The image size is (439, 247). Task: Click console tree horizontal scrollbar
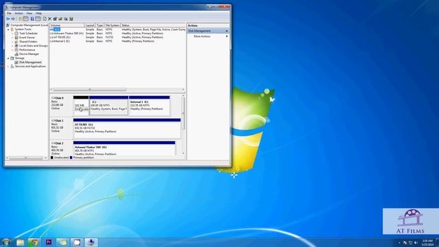click(27, 158)
